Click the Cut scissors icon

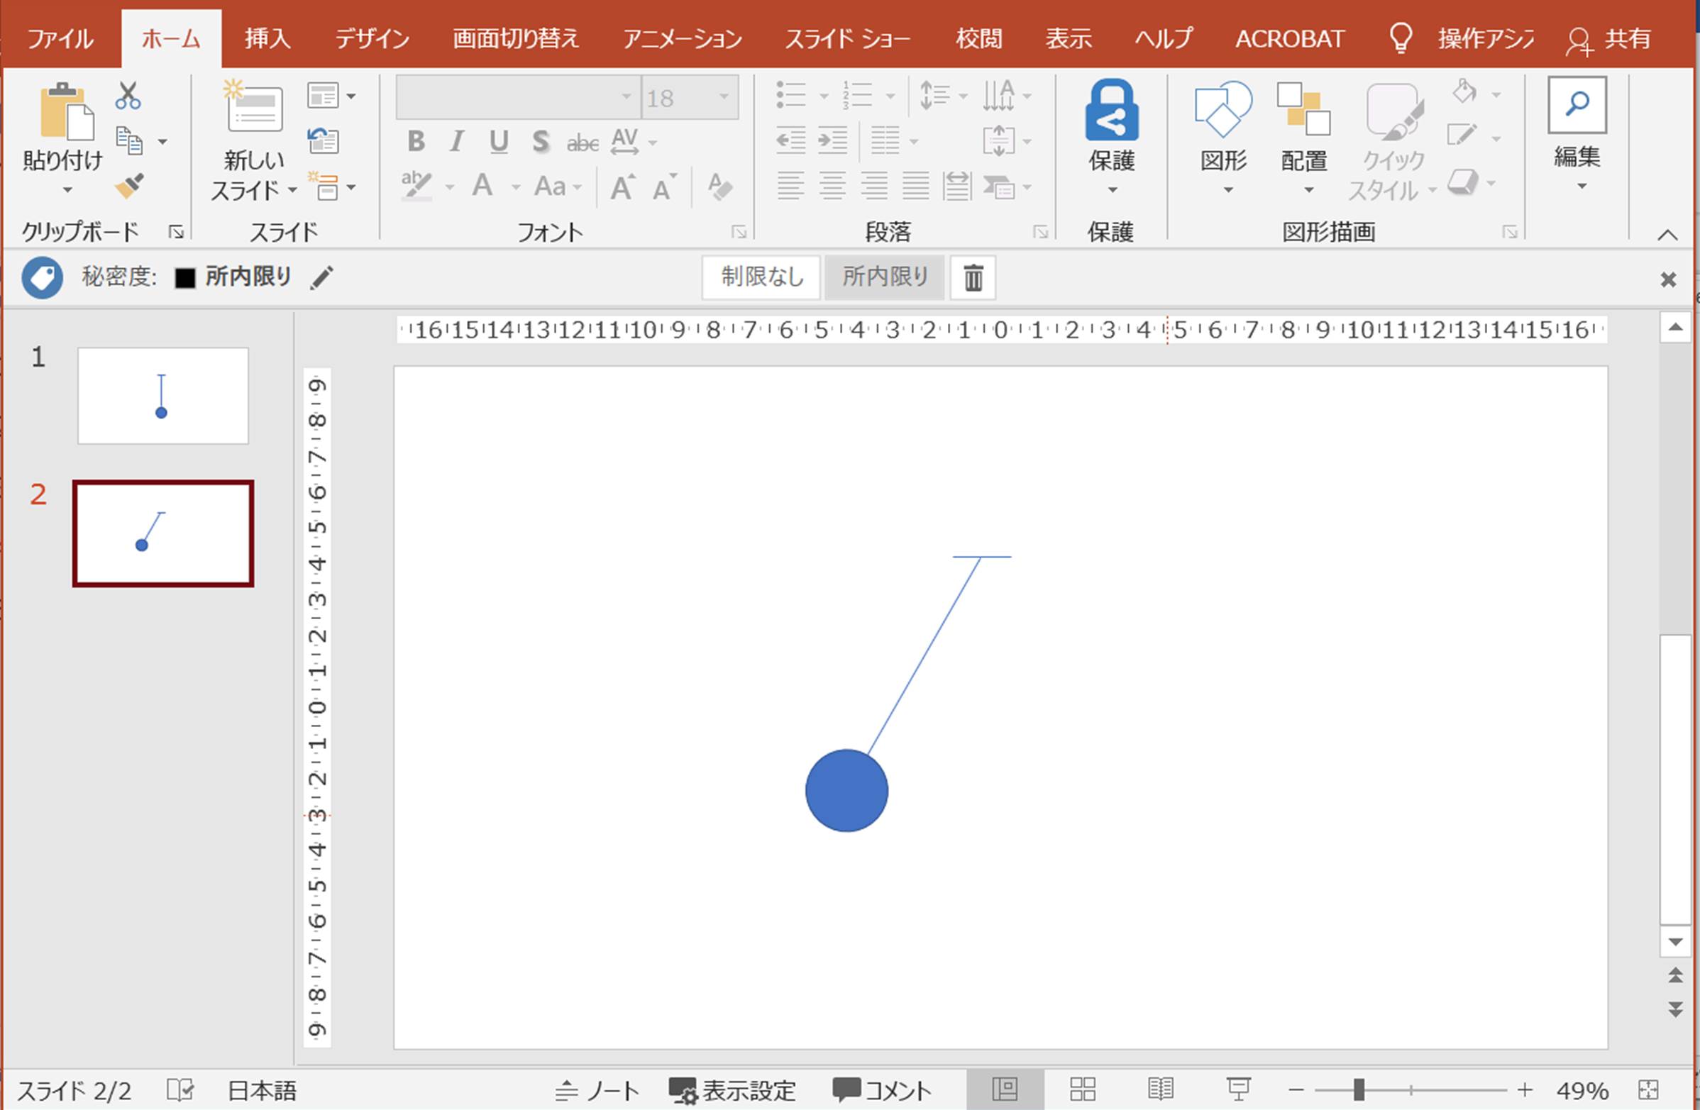click(x=128, y=95)
